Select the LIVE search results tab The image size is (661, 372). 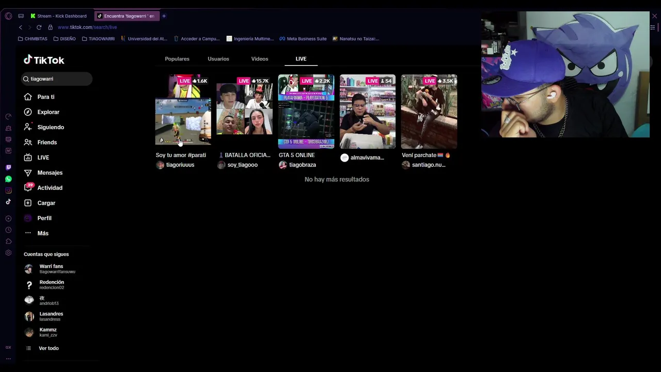pos(301,59)
